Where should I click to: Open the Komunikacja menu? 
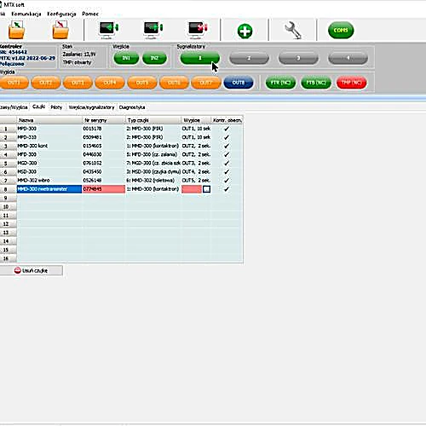tap(26, 14)
